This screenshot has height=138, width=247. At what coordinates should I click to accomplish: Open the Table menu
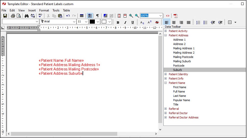click(66, 10)
